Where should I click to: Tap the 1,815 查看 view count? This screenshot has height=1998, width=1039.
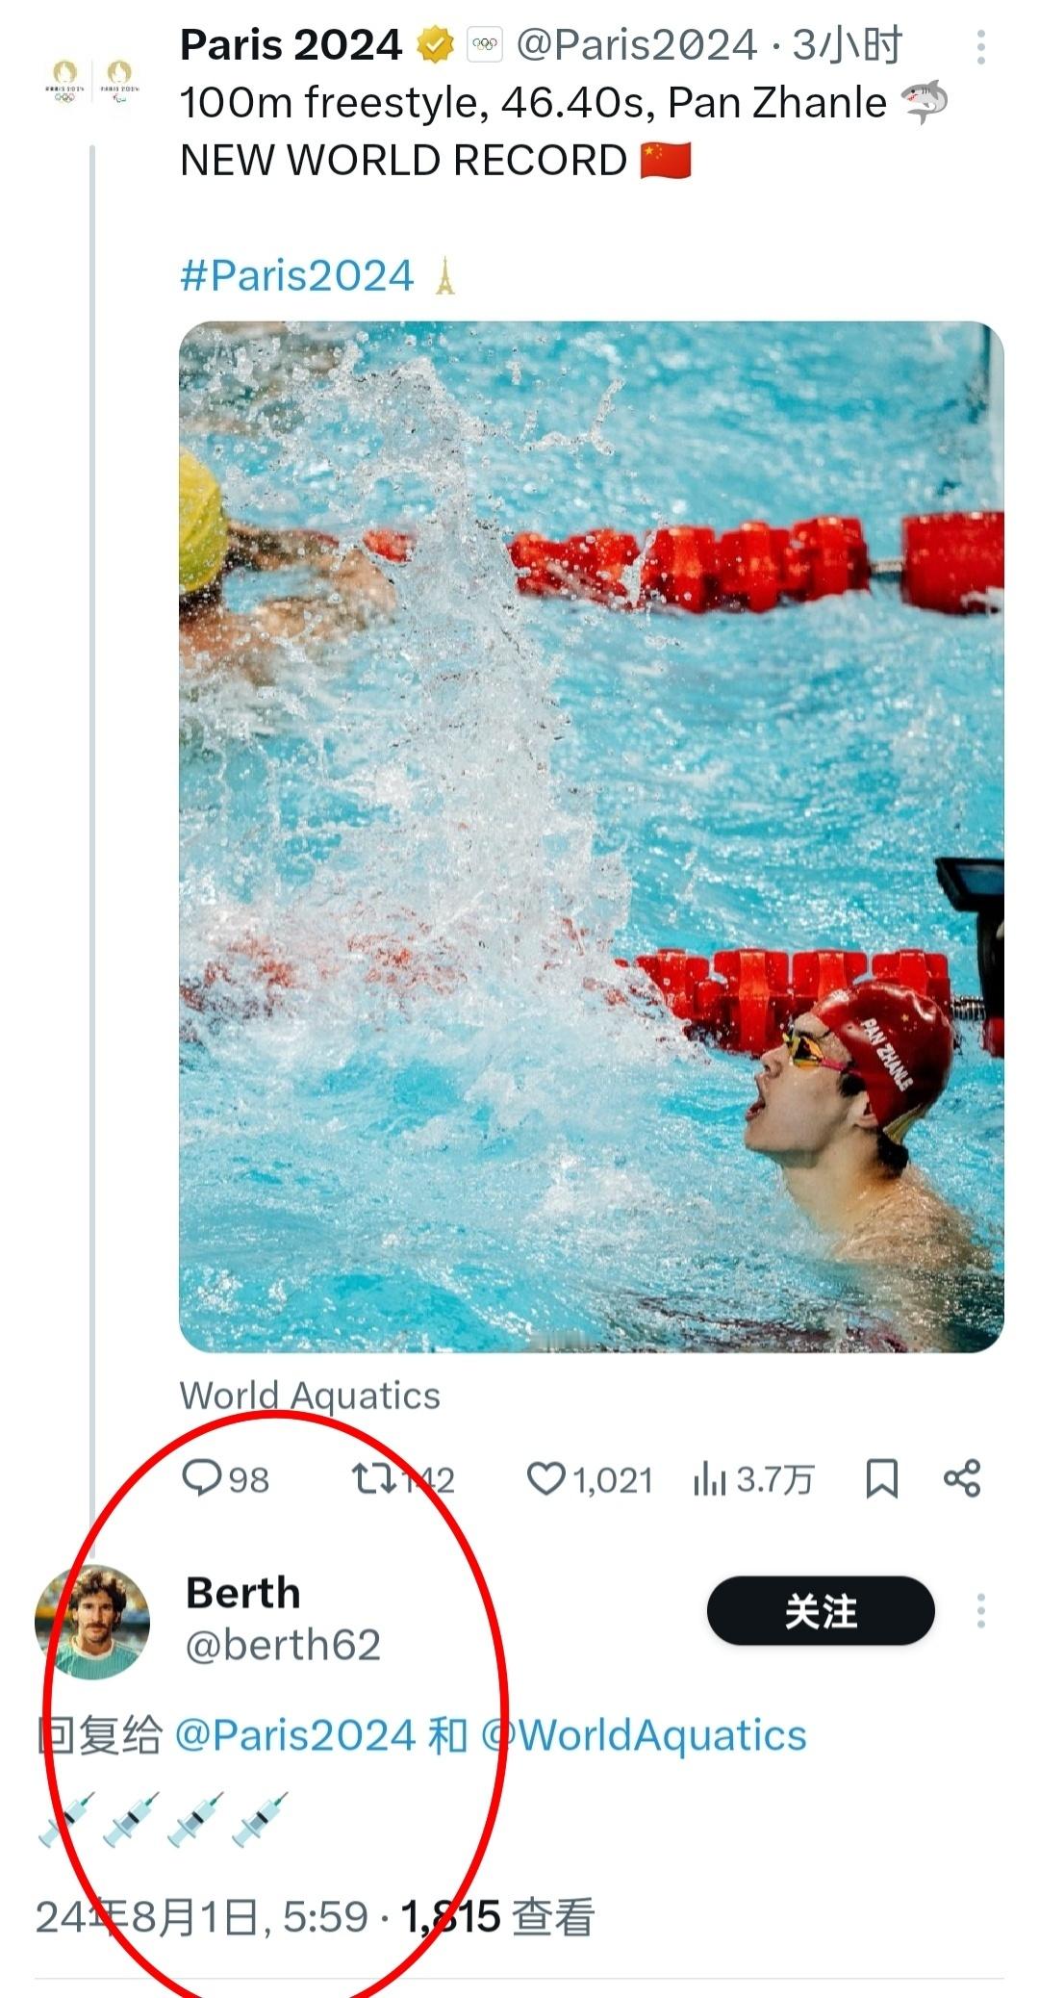496,1917
